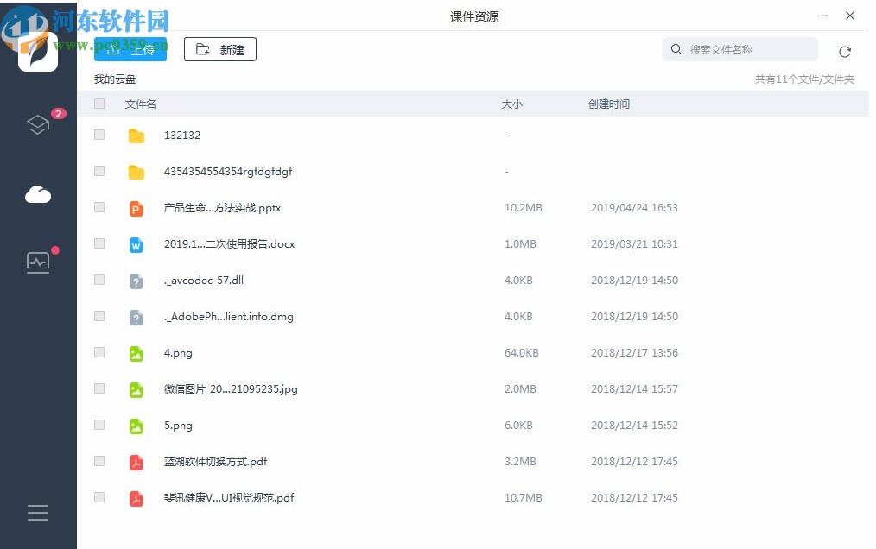The image size is (876, 549).
Task: Open the hamburger menu at bottom left
Action: pos(38,512)
